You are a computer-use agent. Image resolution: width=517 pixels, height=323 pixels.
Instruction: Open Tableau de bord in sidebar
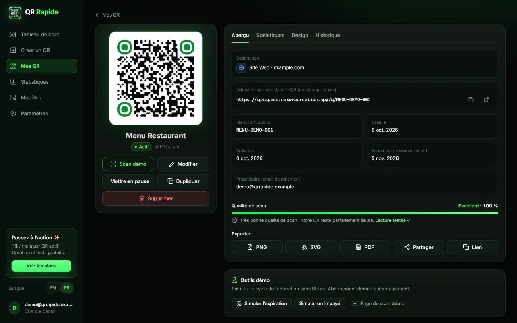click(41, 34)
